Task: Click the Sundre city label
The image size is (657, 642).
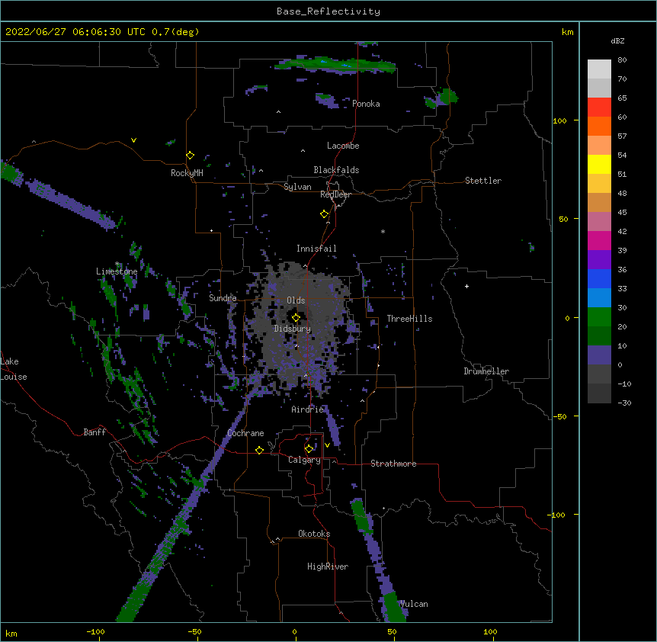Action: 223,298
